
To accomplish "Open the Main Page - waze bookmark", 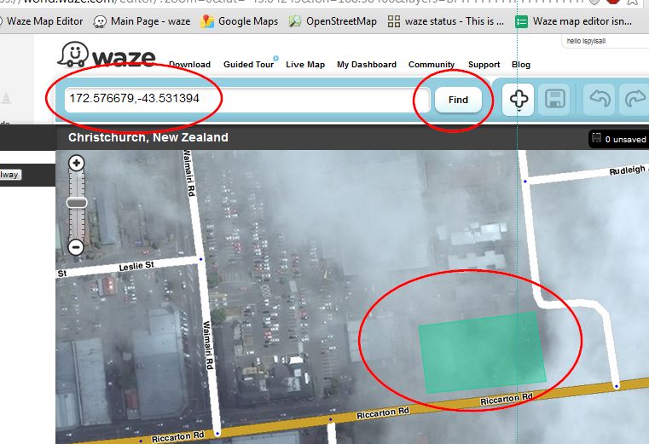I will tap(142, 21).
